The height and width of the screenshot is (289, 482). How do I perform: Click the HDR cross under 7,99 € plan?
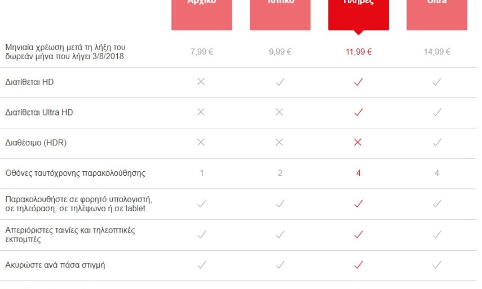pyautogui.click(x=201, y=143)
